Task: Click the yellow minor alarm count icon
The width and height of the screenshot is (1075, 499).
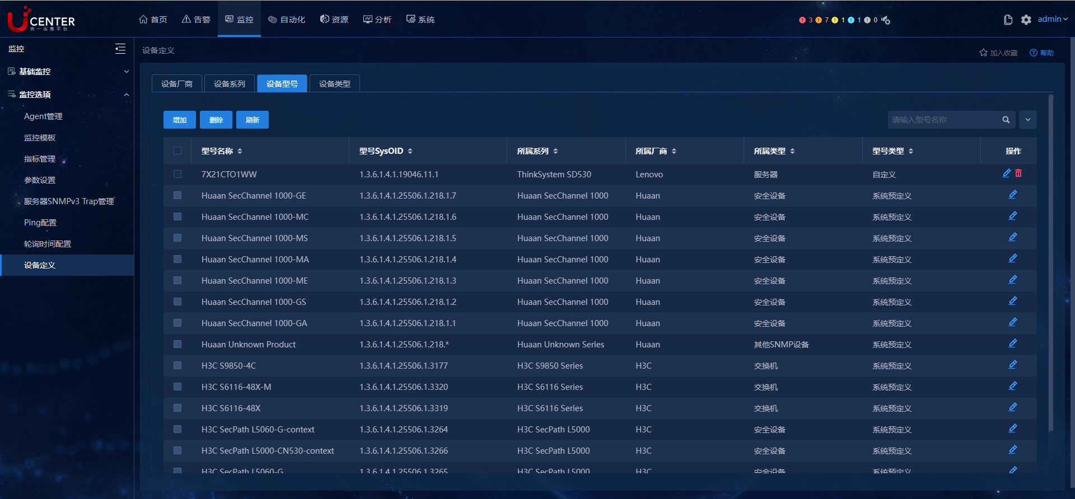Action: pyautogui.click(x=835, y=20)
